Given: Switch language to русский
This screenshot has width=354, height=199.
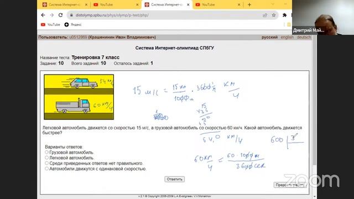Looking at the screenshot, I should click(269, 37).
